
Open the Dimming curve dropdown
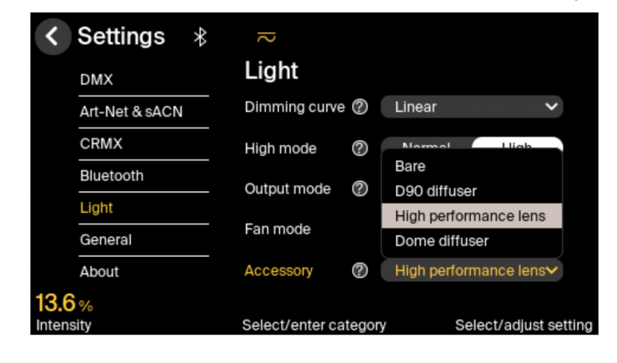(x=471, y=107)
